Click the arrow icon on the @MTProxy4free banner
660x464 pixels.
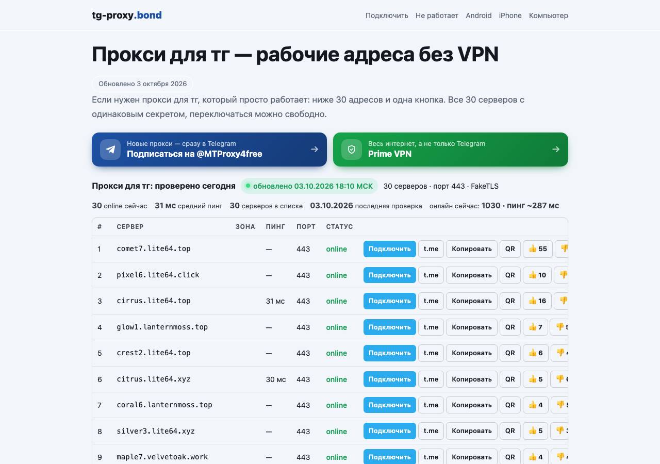[315, 150]
